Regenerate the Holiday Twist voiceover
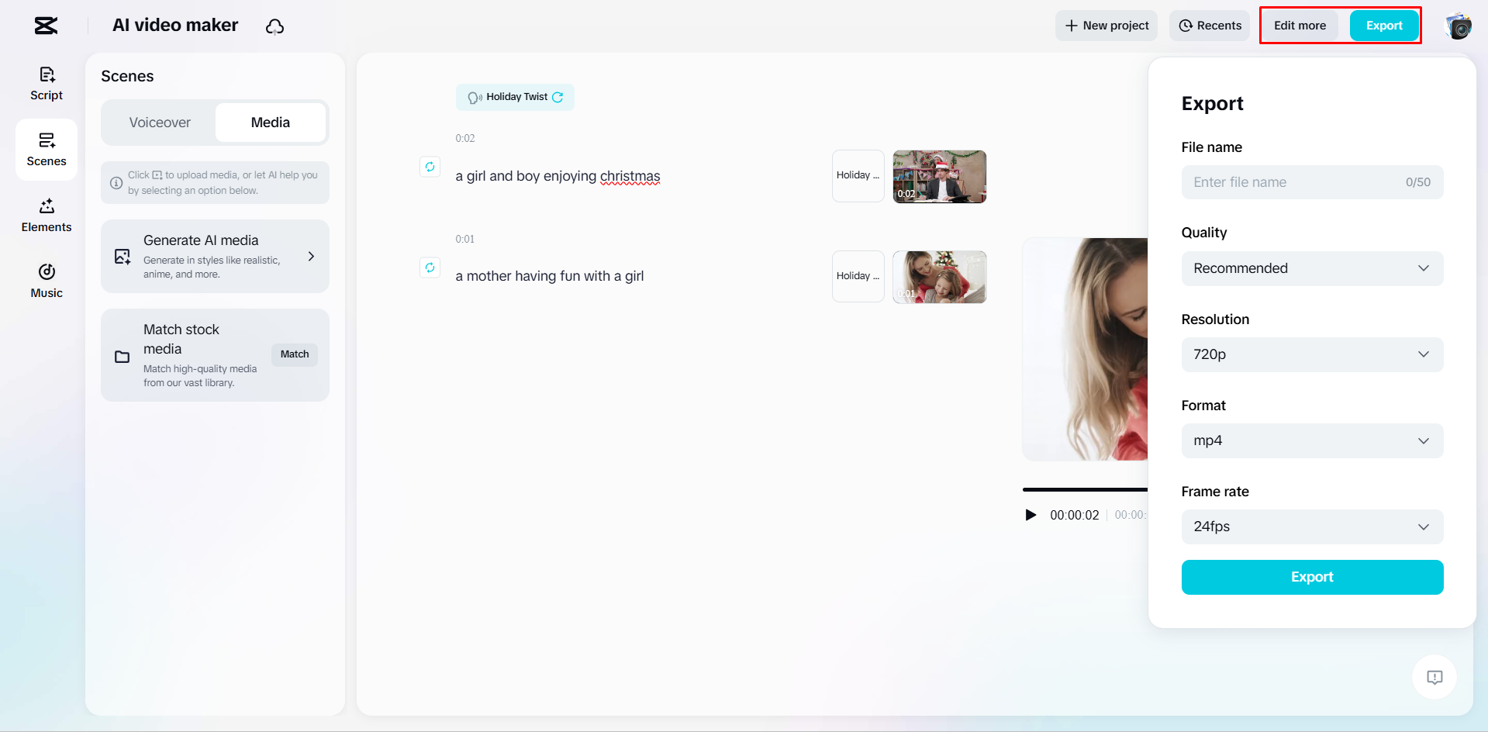 [x=558, y=97]
